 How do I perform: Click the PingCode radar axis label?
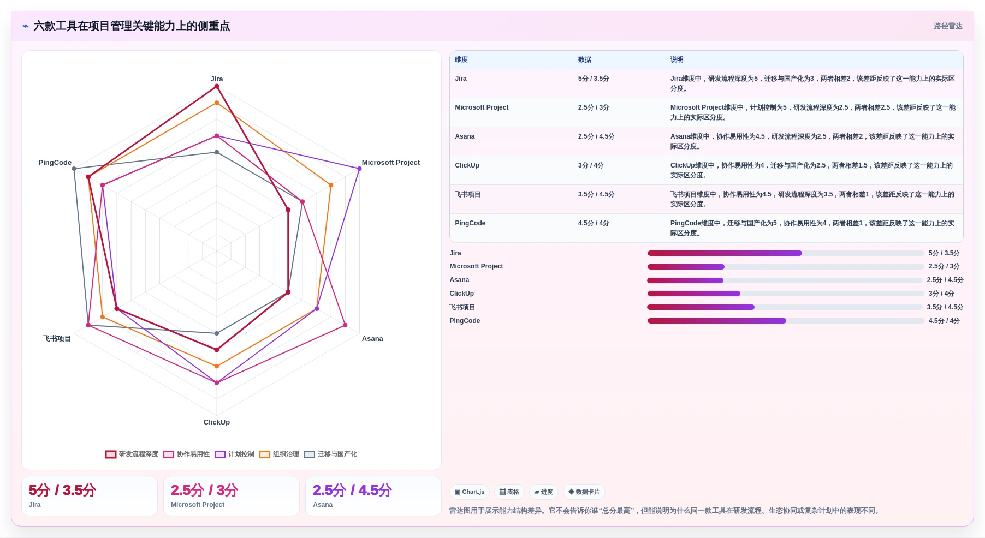pos(55,163)
